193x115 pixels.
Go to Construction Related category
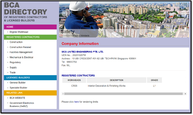pos(20,47)
